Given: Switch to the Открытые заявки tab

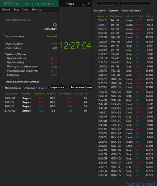Looking at the screenshot, I should 131,10.
